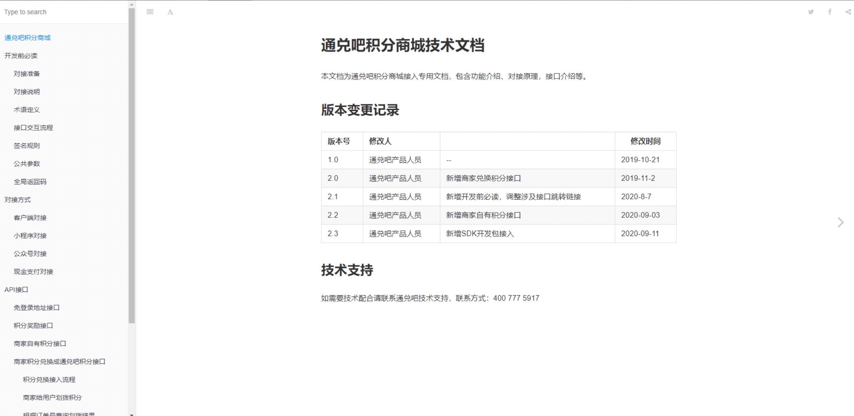Open the 免登录地址接口 page
854x416 pixels.
click(36, 307)
